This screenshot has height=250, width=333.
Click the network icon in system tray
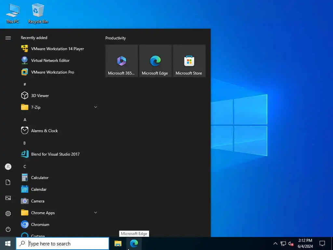click(x=283, y=243)
